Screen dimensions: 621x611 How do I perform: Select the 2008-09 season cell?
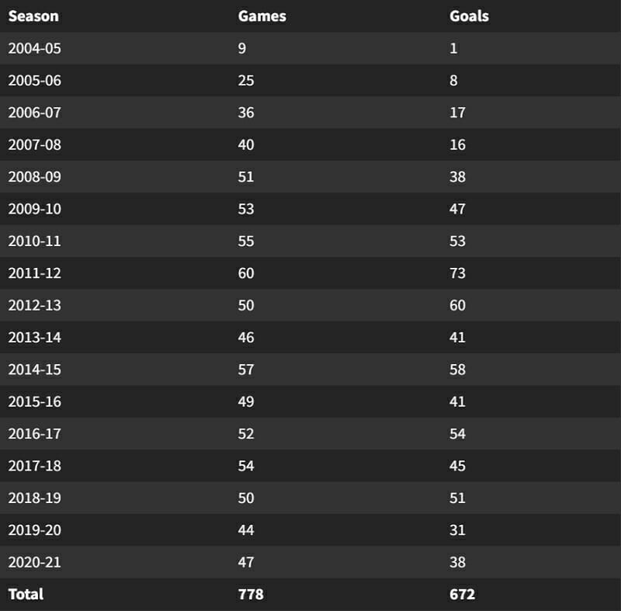click(x=34, y=177)
